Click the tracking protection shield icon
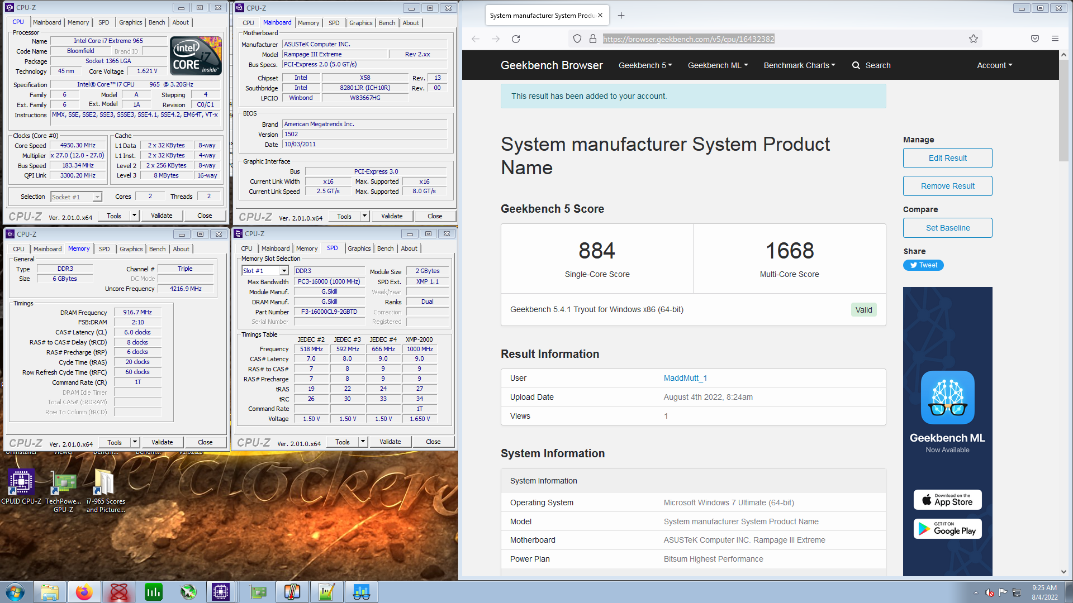The image size is (1073, 603). 577,39
